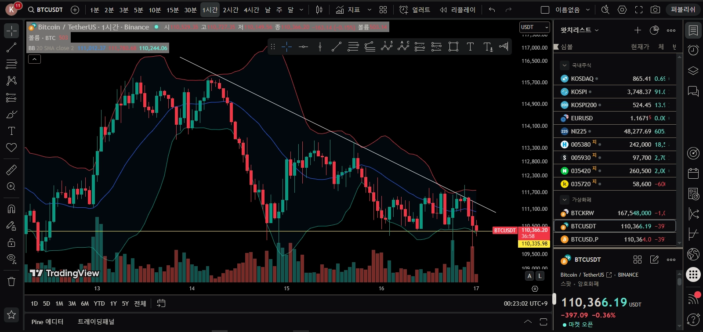Expand the timeframe interval dropdown chevron
This screenshot has height=332, width=703.
(x=301, y=10)
